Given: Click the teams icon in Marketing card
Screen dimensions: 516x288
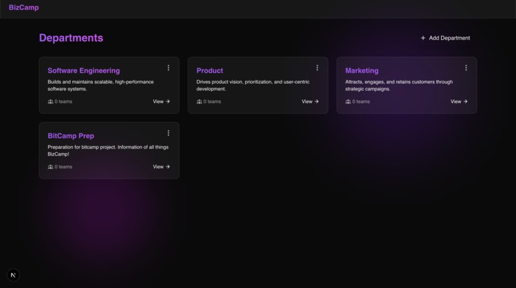Looking at the screenshot, I should coord(348,101).
